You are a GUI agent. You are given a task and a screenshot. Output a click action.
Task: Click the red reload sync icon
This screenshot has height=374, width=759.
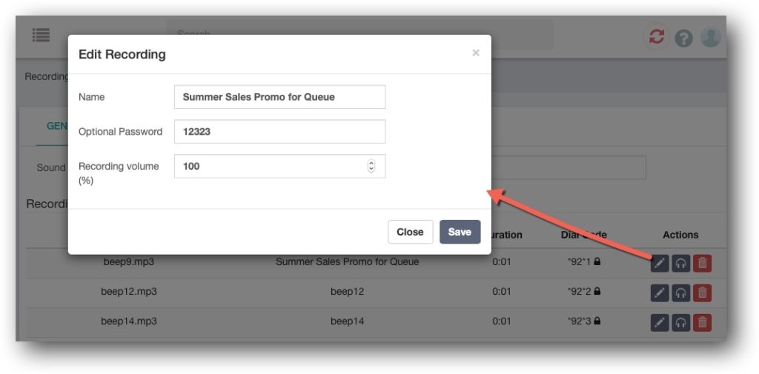tap(657, 37)
